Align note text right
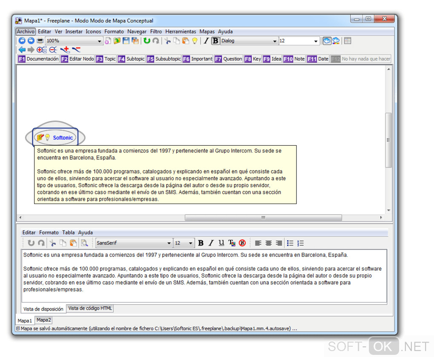 pyautogui.click(x=279, y=243)
